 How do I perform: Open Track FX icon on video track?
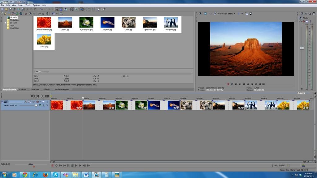coord(34,102)
